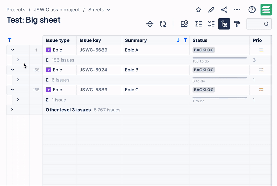Click the Issue type column header
277x186 pixels.
pyautogui.click(x=60, y=40)
